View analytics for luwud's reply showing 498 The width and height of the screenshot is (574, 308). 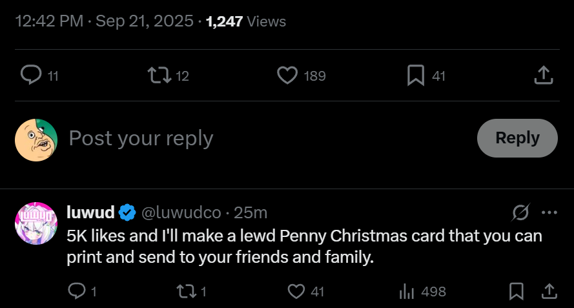pyautogui.click(x=407, y=292)
